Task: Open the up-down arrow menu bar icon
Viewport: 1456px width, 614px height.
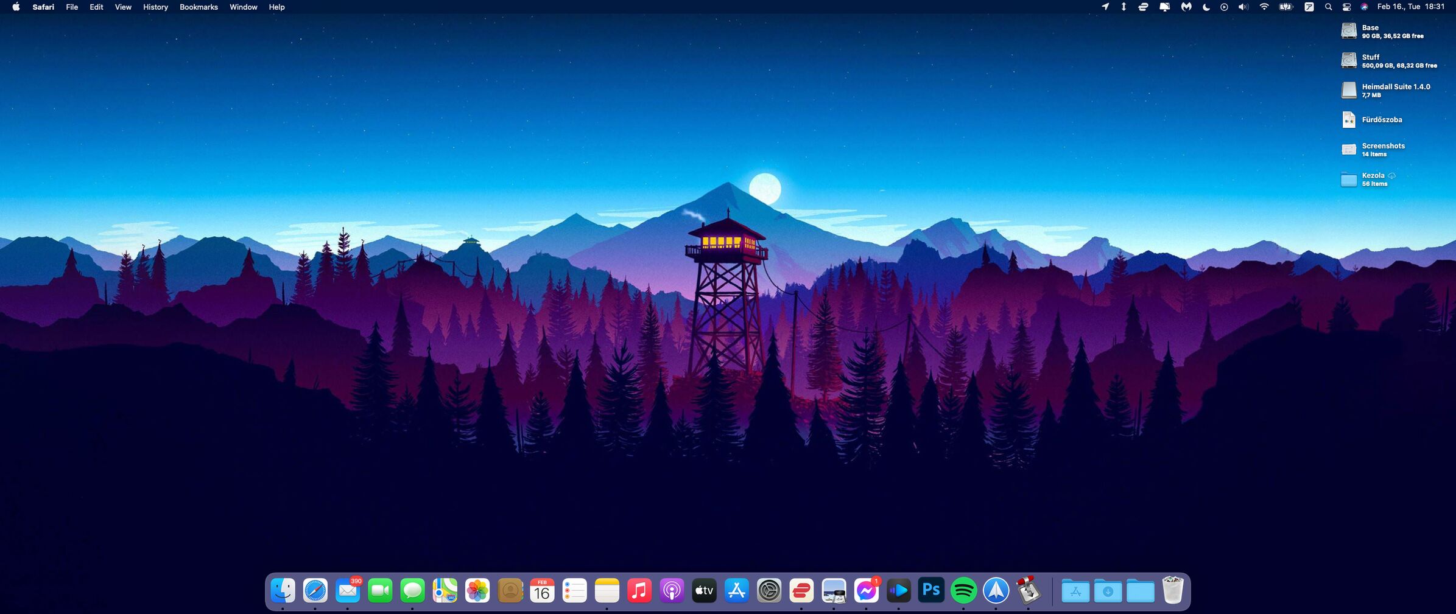Action: (1124, 7)
